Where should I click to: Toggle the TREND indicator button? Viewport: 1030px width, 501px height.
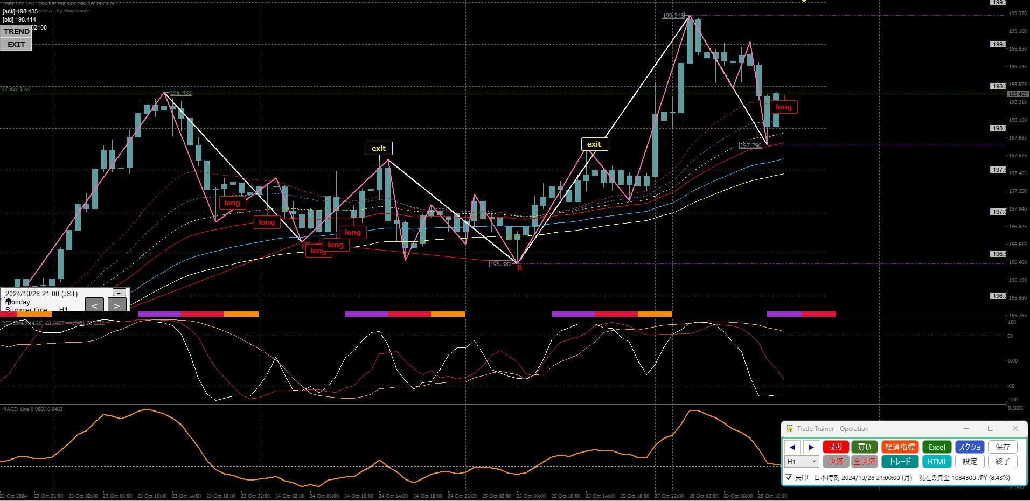[x=17, y=32]
